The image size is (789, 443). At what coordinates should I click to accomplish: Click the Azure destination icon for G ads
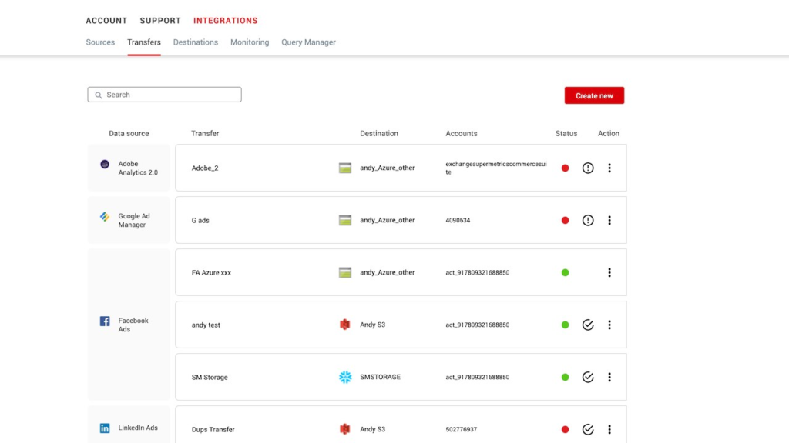point(345,220)
